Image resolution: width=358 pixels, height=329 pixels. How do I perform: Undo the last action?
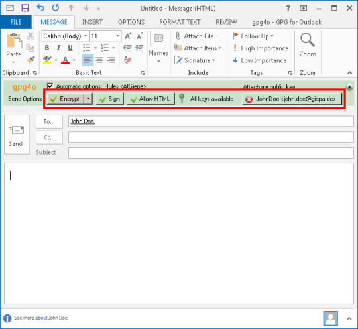pos(40,8)
